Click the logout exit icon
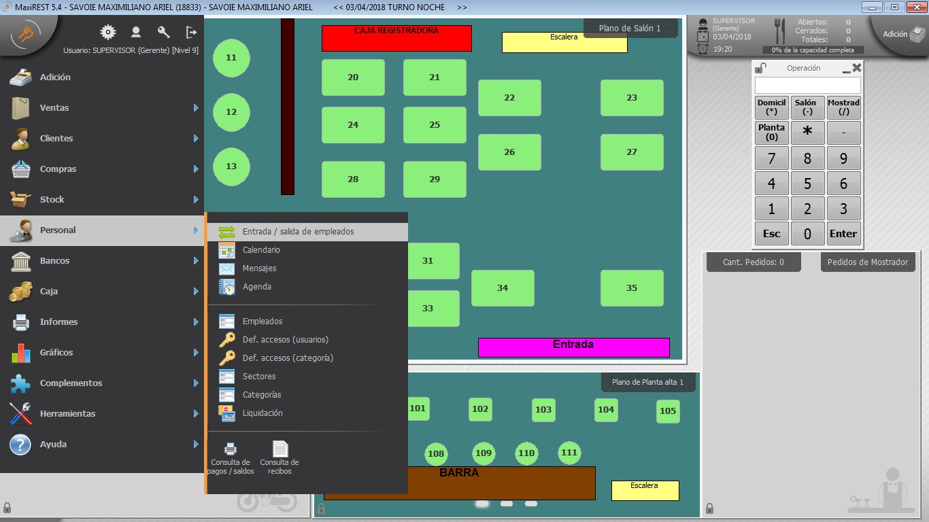This screenshot has width=929, height=522. (x=191, y=32)
